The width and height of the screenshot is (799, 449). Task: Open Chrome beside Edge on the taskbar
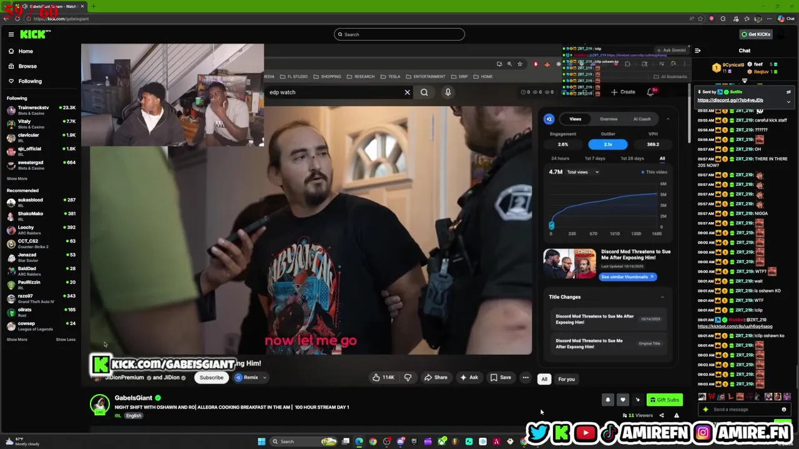[x=373, y=442]
